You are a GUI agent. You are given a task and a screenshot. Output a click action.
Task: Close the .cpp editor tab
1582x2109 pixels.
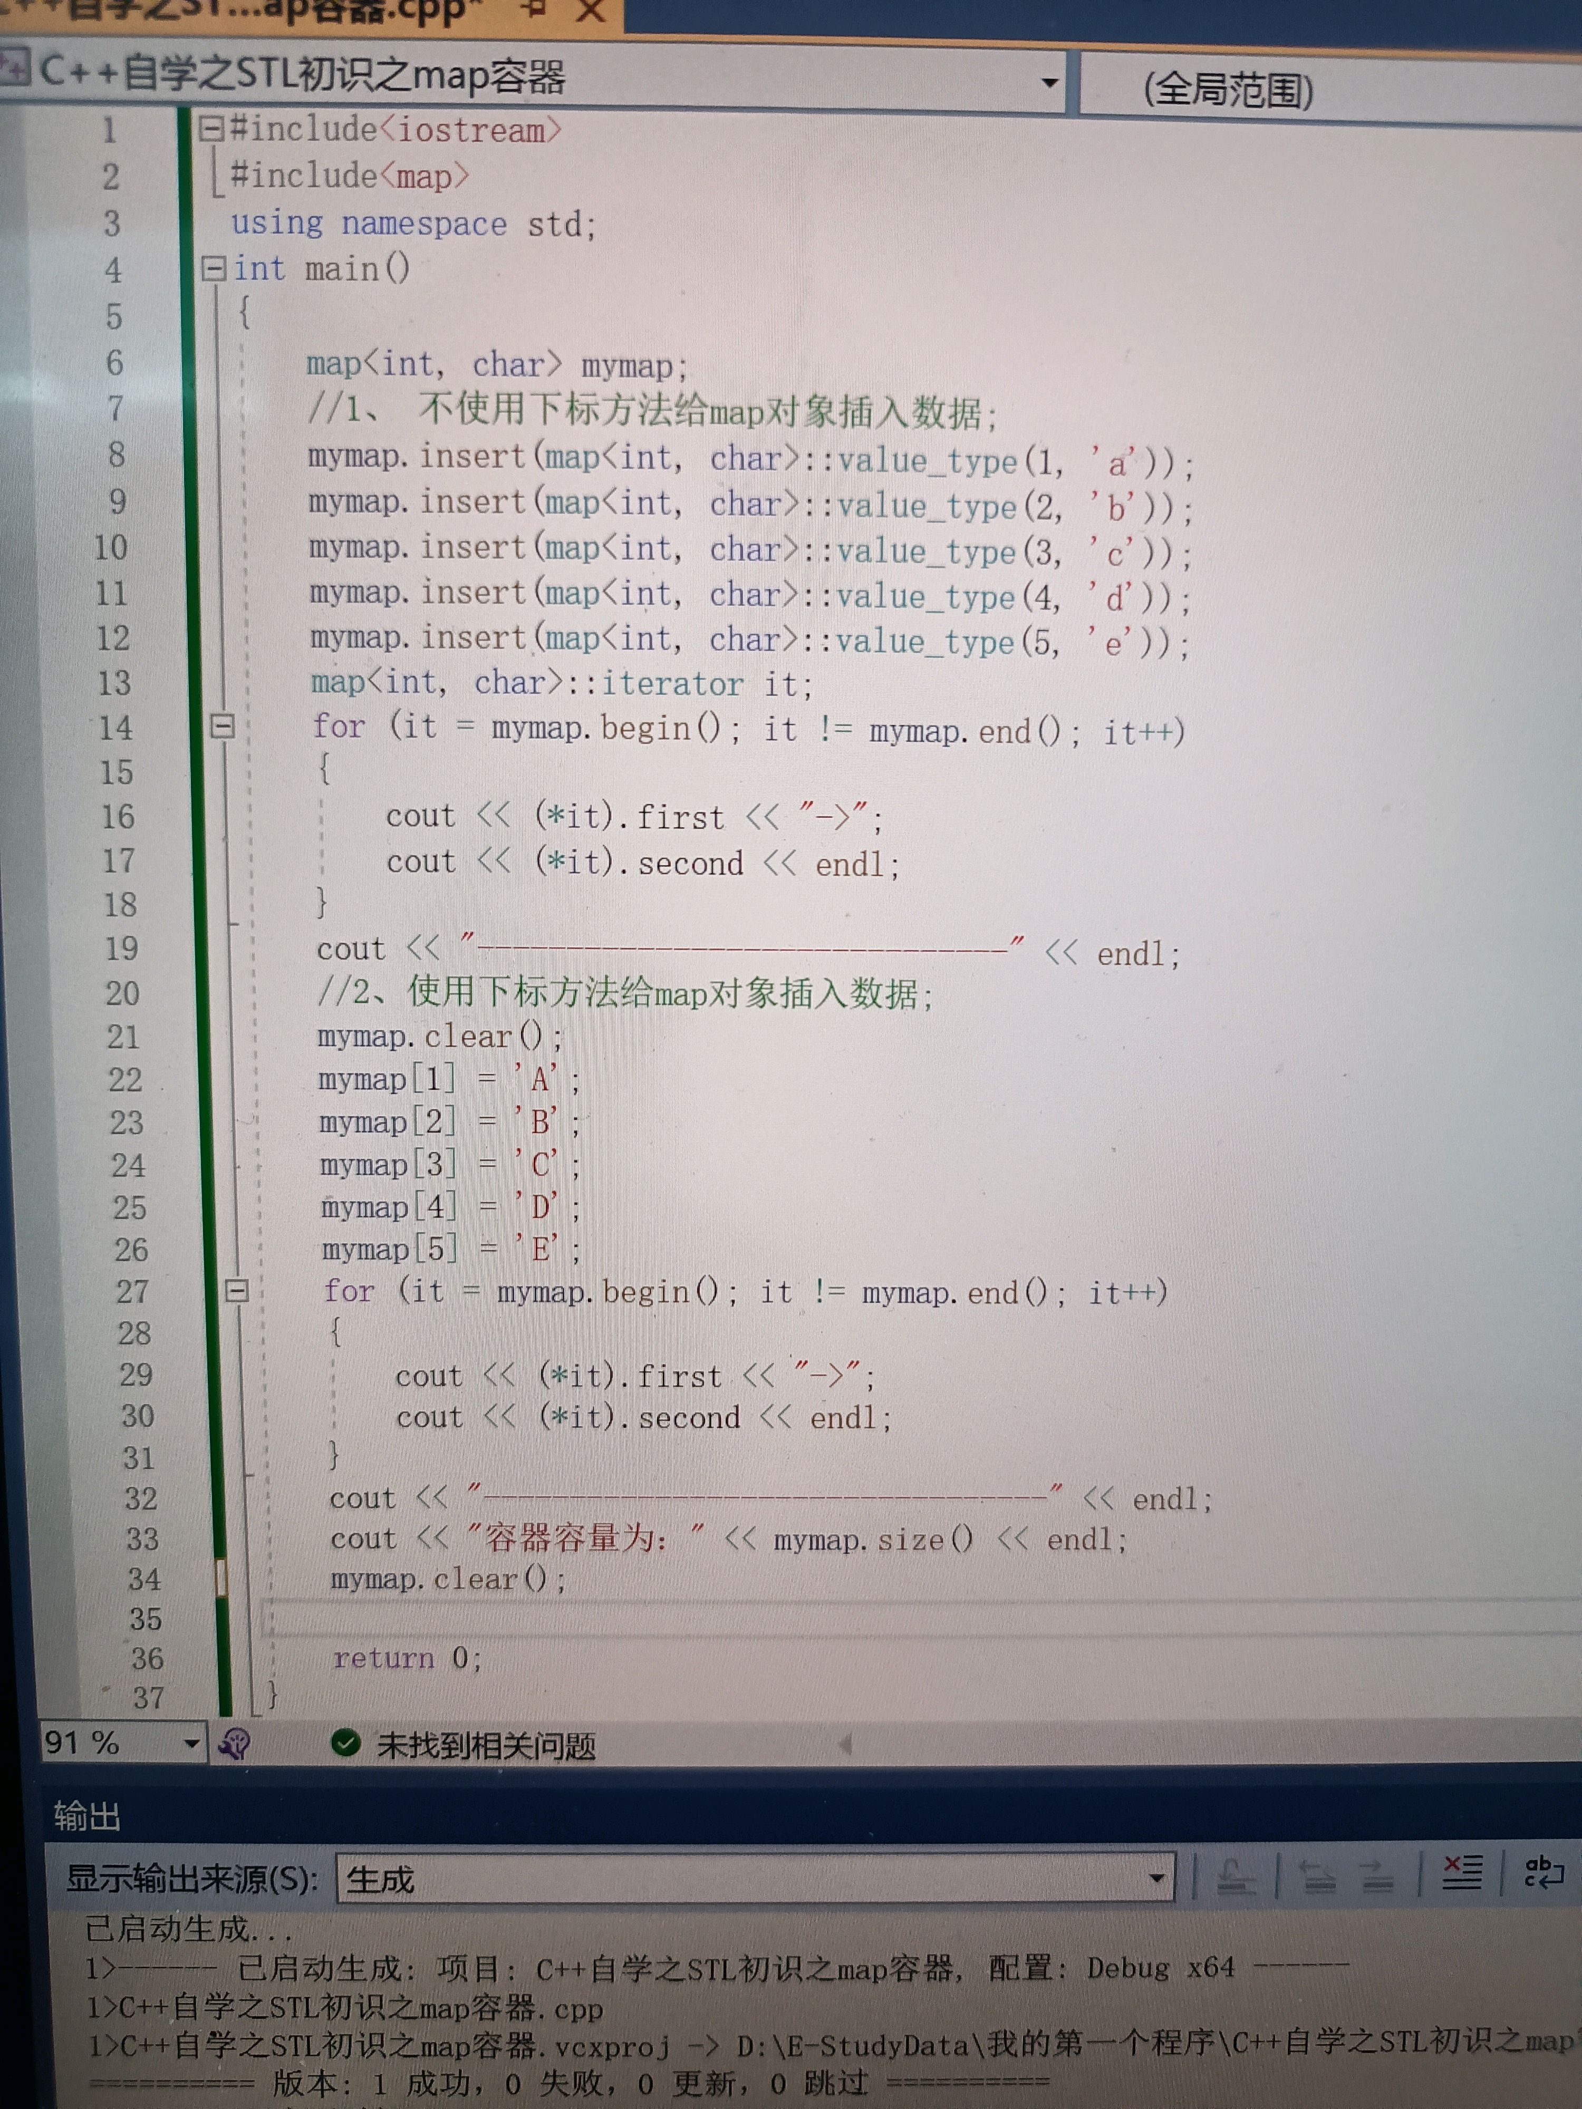(591, 9)
